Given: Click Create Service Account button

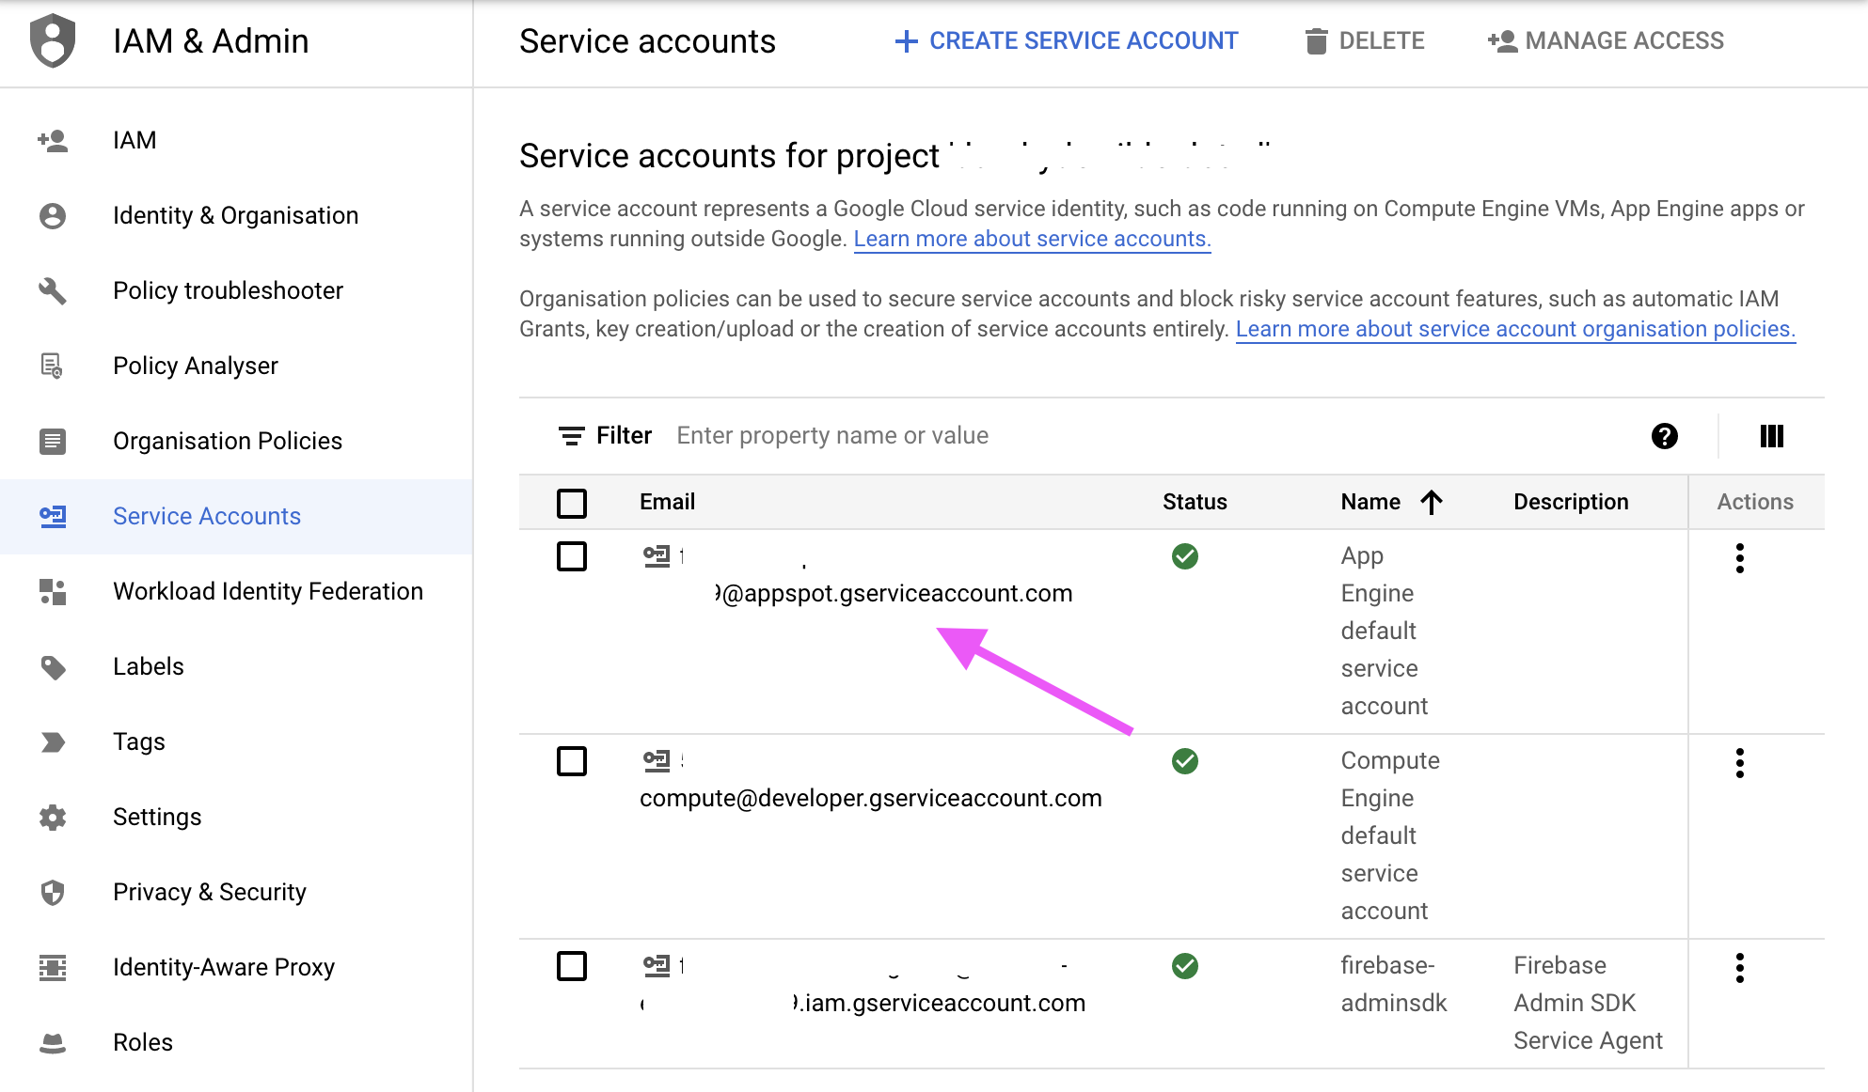Looking at the screenshot, I should [1066, 41].
